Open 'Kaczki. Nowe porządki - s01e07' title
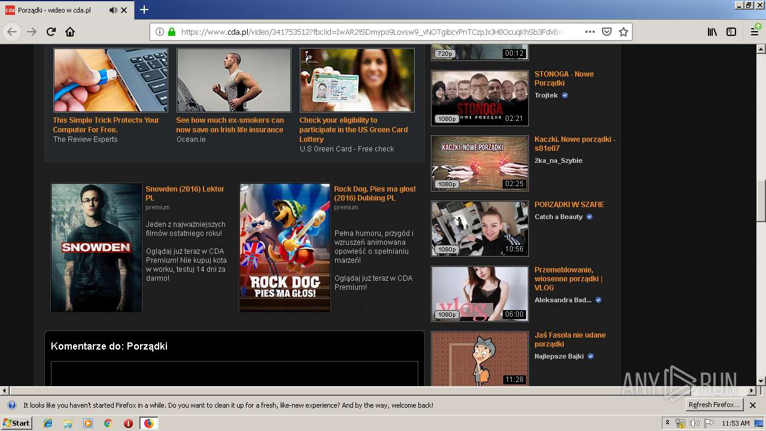Screen dimensions: 766x431 click(574, 144)
